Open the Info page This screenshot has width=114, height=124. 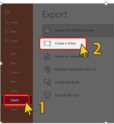tap(13, 54)
